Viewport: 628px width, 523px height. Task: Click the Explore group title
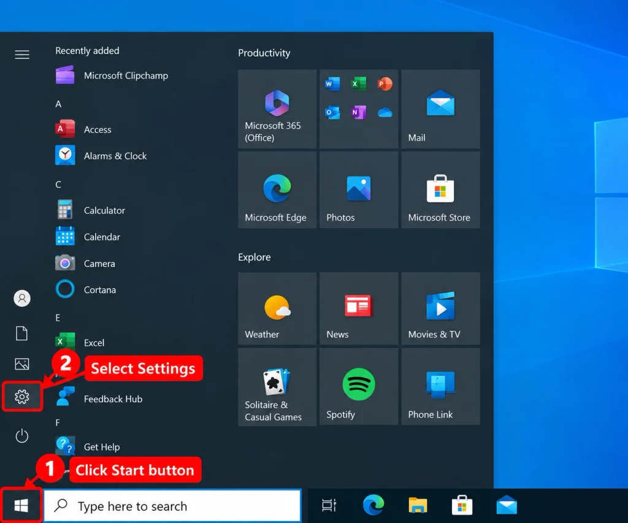(x=255, y=257)
